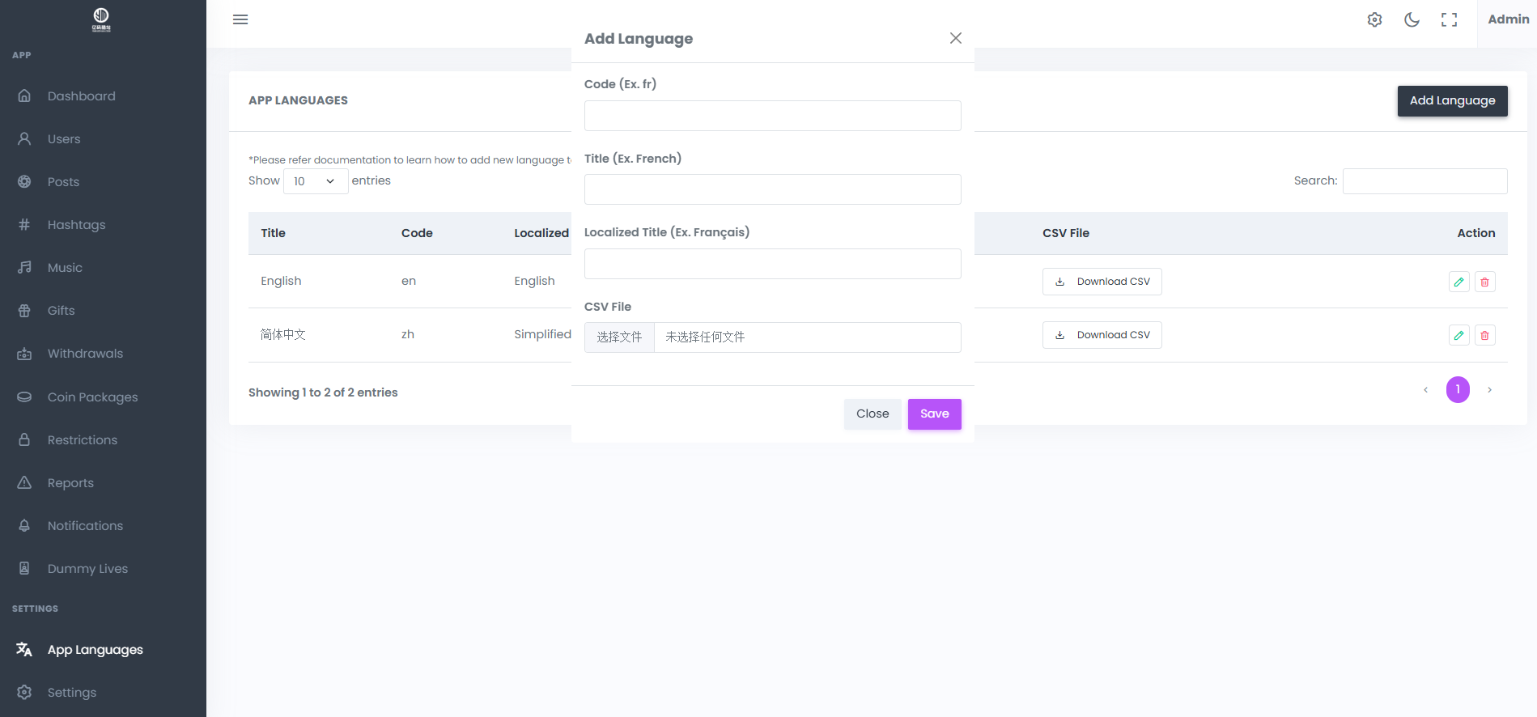Close the Add Language dialog with X

955,38
